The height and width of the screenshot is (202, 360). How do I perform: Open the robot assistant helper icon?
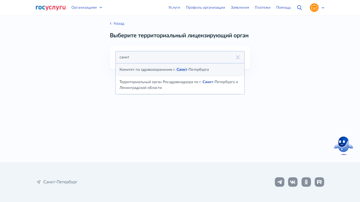tap(343, 145)
